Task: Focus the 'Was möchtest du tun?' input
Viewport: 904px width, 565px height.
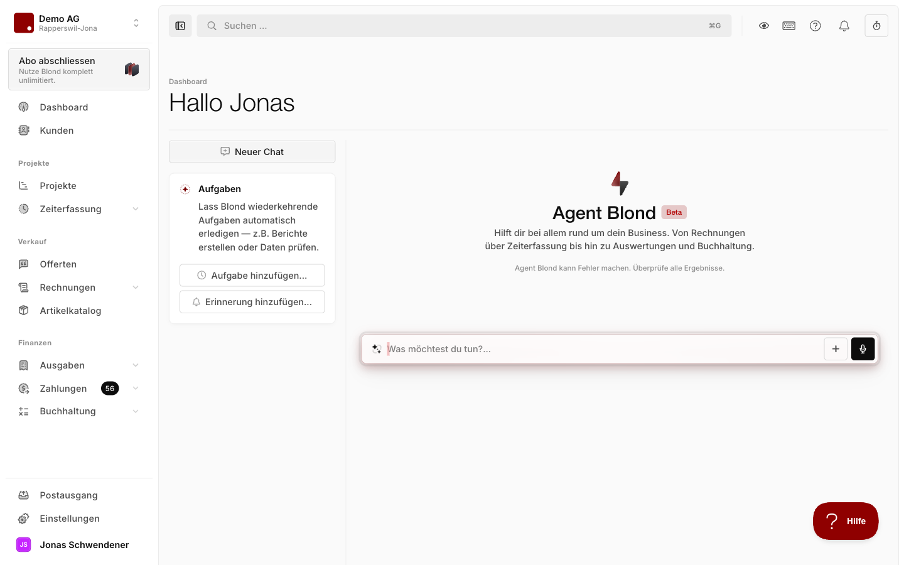Action: 603,349
